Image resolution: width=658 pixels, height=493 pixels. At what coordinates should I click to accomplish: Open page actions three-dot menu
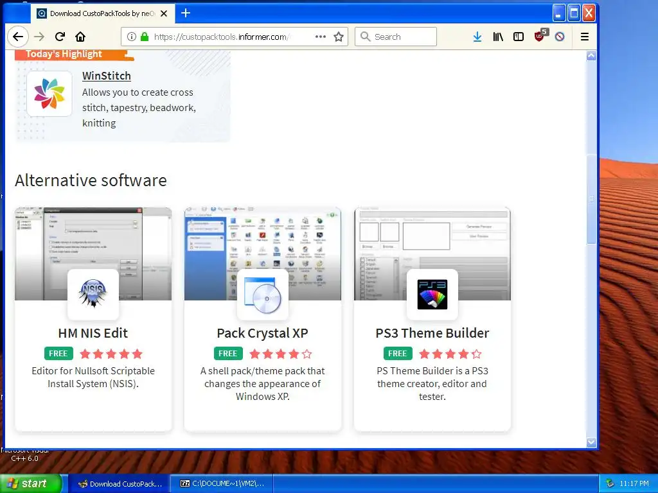click(x=321, y=37)
